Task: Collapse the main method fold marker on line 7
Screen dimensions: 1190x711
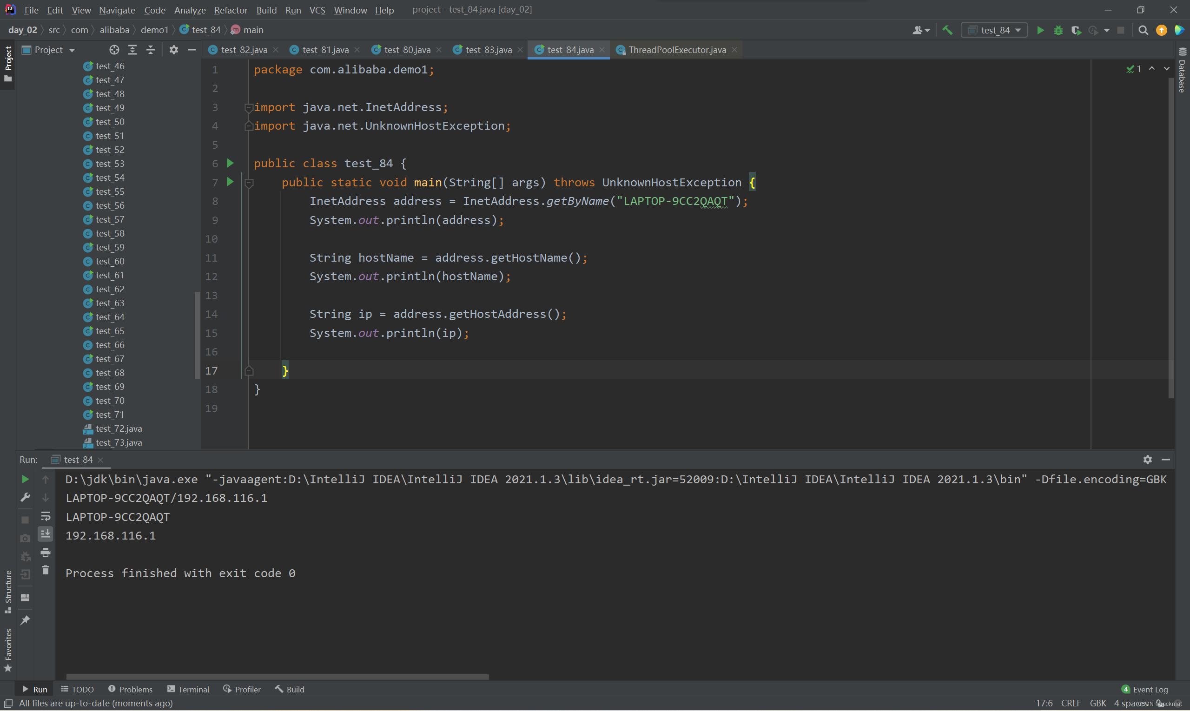Action: click(249, 183)
